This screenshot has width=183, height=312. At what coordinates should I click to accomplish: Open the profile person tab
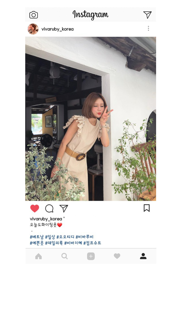click(x=143, y=256)
